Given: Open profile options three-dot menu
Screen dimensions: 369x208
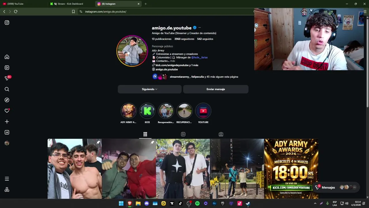Looking at the screenshot, I should tap(199, 28).
